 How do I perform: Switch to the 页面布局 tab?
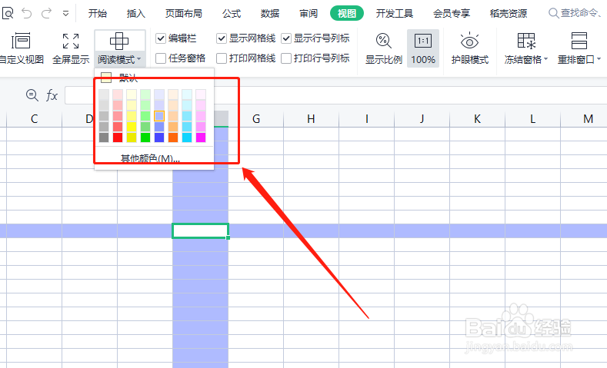pyautogui.click(x=184, y=14)
